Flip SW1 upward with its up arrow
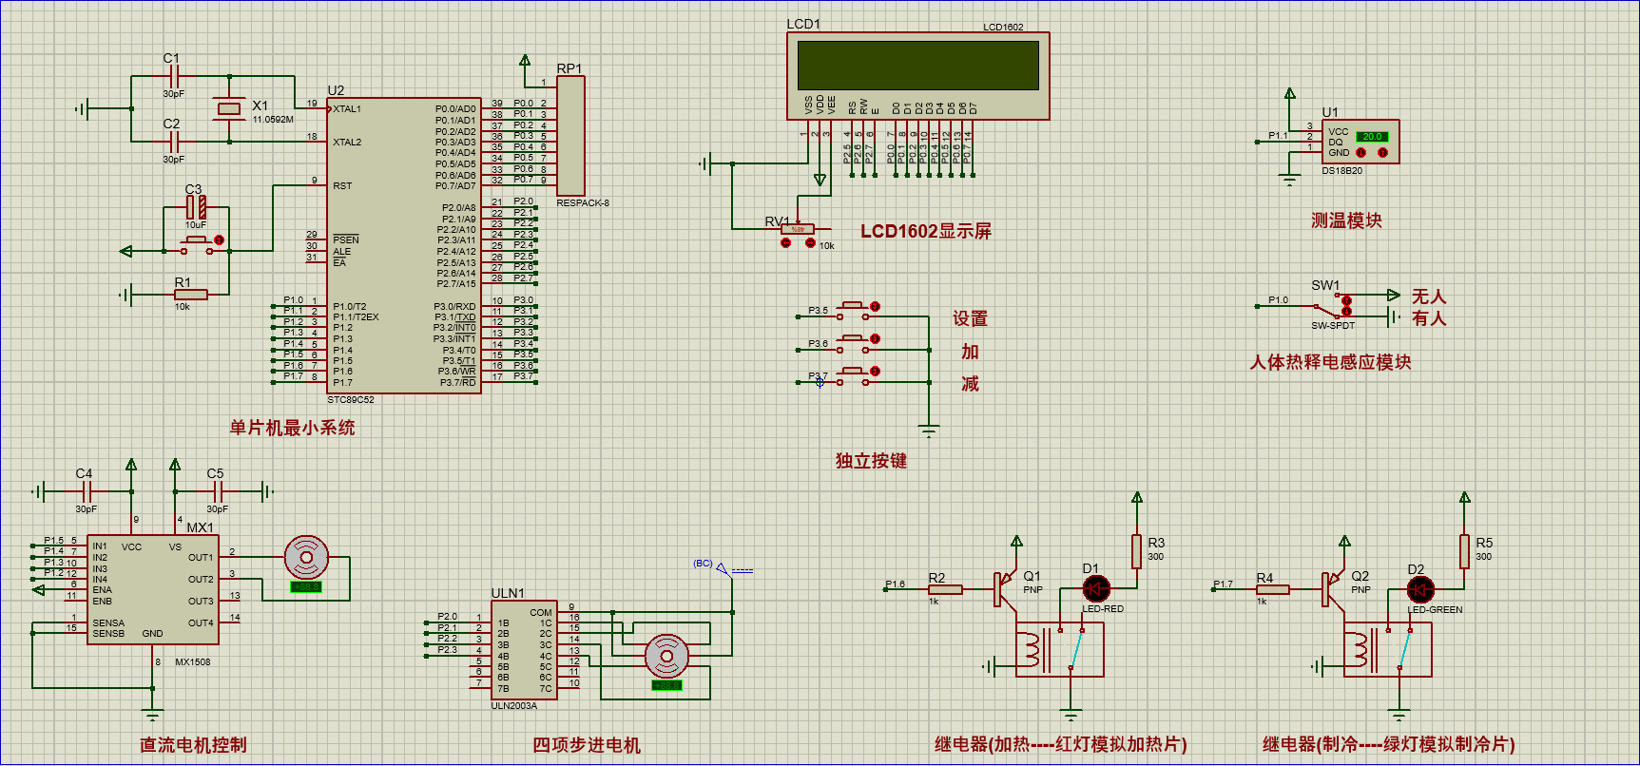Image resolution: width=1640 pixels, height=766 pixels. pyautogui.click(x=1347, y=300)
